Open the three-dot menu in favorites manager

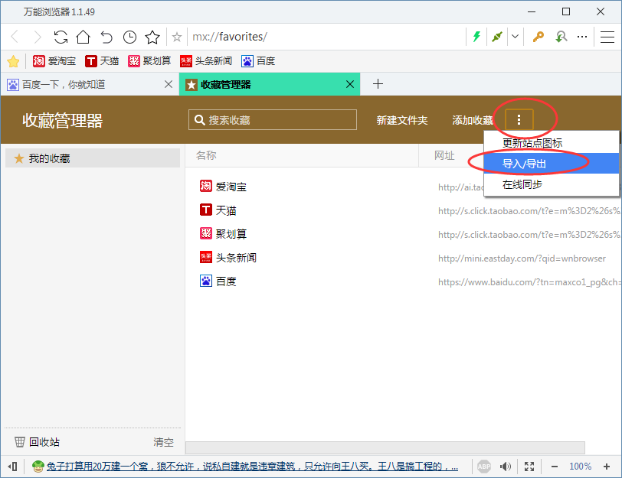tap(519, 119)
